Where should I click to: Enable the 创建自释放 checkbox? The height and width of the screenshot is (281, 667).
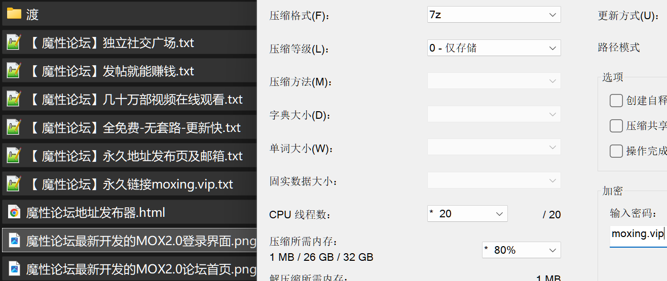(x=616, y=101)
